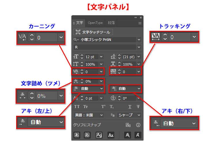The image size is (216, 144).
Task: Open the panel's right aki 自動 dropdown
Action: [129, 89]
